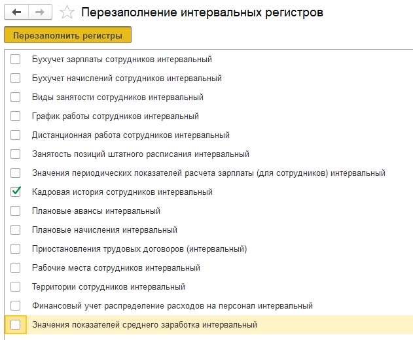Click row text Территории сотрудников интервальный
Image resolution: width=413 pixels, height=340 pixels.
coord(109,286)
